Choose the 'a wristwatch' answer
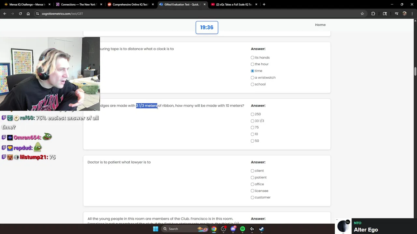Viewport: 417px width, 234px height. tap(252, 78)
